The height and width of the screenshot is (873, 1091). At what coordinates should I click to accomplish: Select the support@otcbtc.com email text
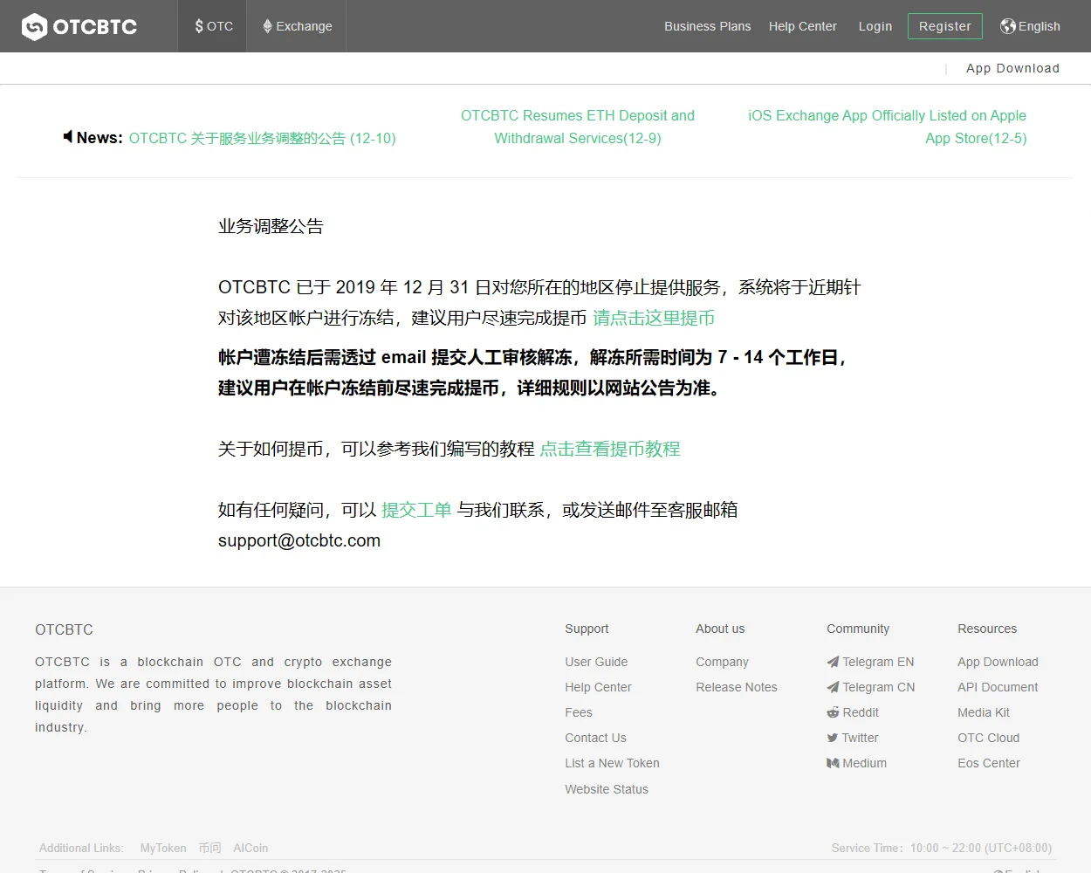299,540
